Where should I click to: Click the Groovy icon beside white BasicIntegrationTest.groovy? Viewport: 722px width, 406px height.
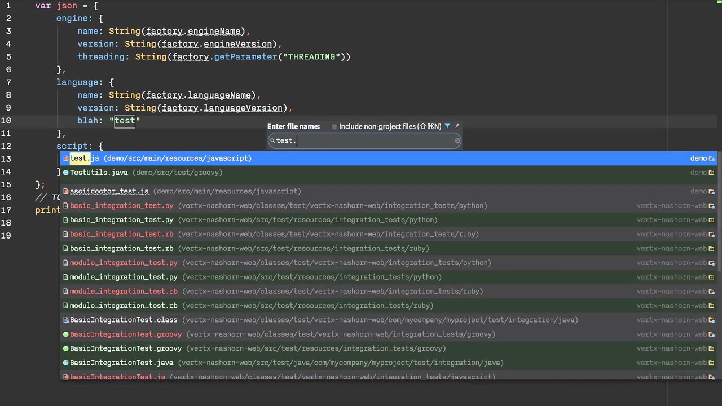pos(65,348)
